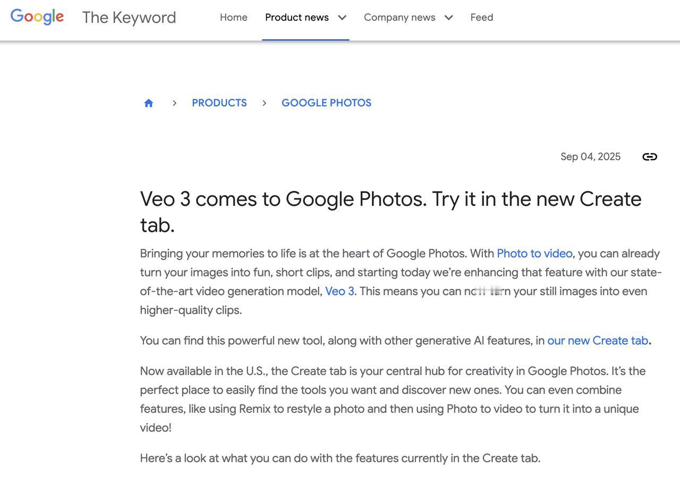Click the Sep 04, 2025 date text

590,157
